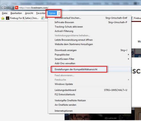
Task: Open the Ansicht menu
Action: (29, 13)
